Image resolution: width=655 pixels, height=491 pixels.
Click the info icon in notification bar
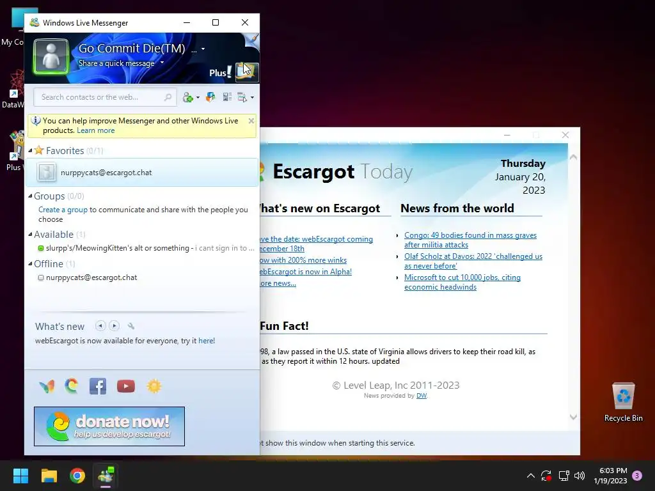36,121
